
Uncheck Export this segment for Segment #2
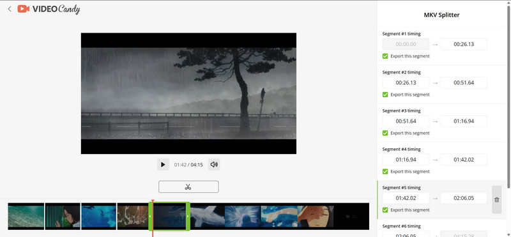pos(385,95)
